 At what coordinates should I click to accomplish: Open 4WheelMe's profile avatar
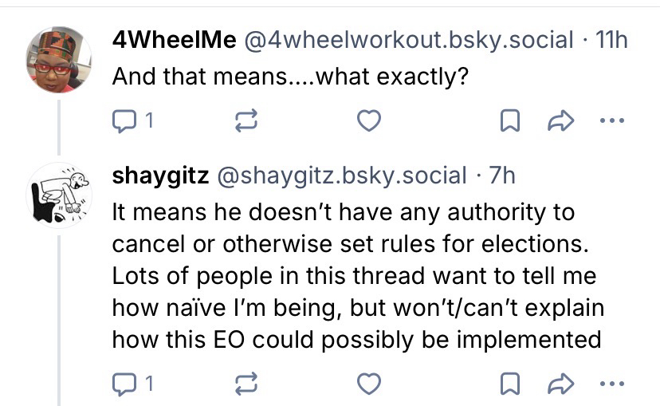60,58
